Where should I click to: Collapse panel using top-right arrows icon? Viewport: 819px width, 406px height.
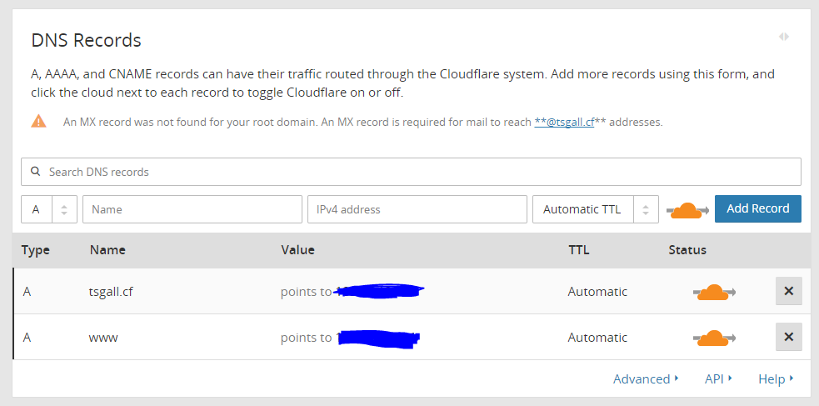tap(783, 37)
